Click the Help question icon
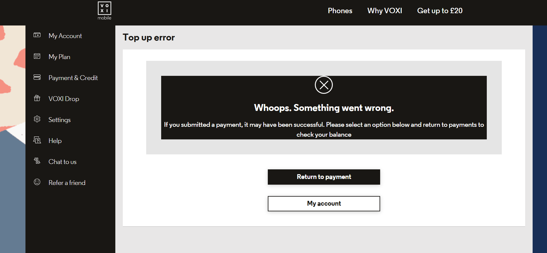547x253 pixels. [37, 140]
